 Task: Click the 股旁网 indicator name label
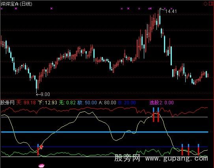click(x=7, y=102)
